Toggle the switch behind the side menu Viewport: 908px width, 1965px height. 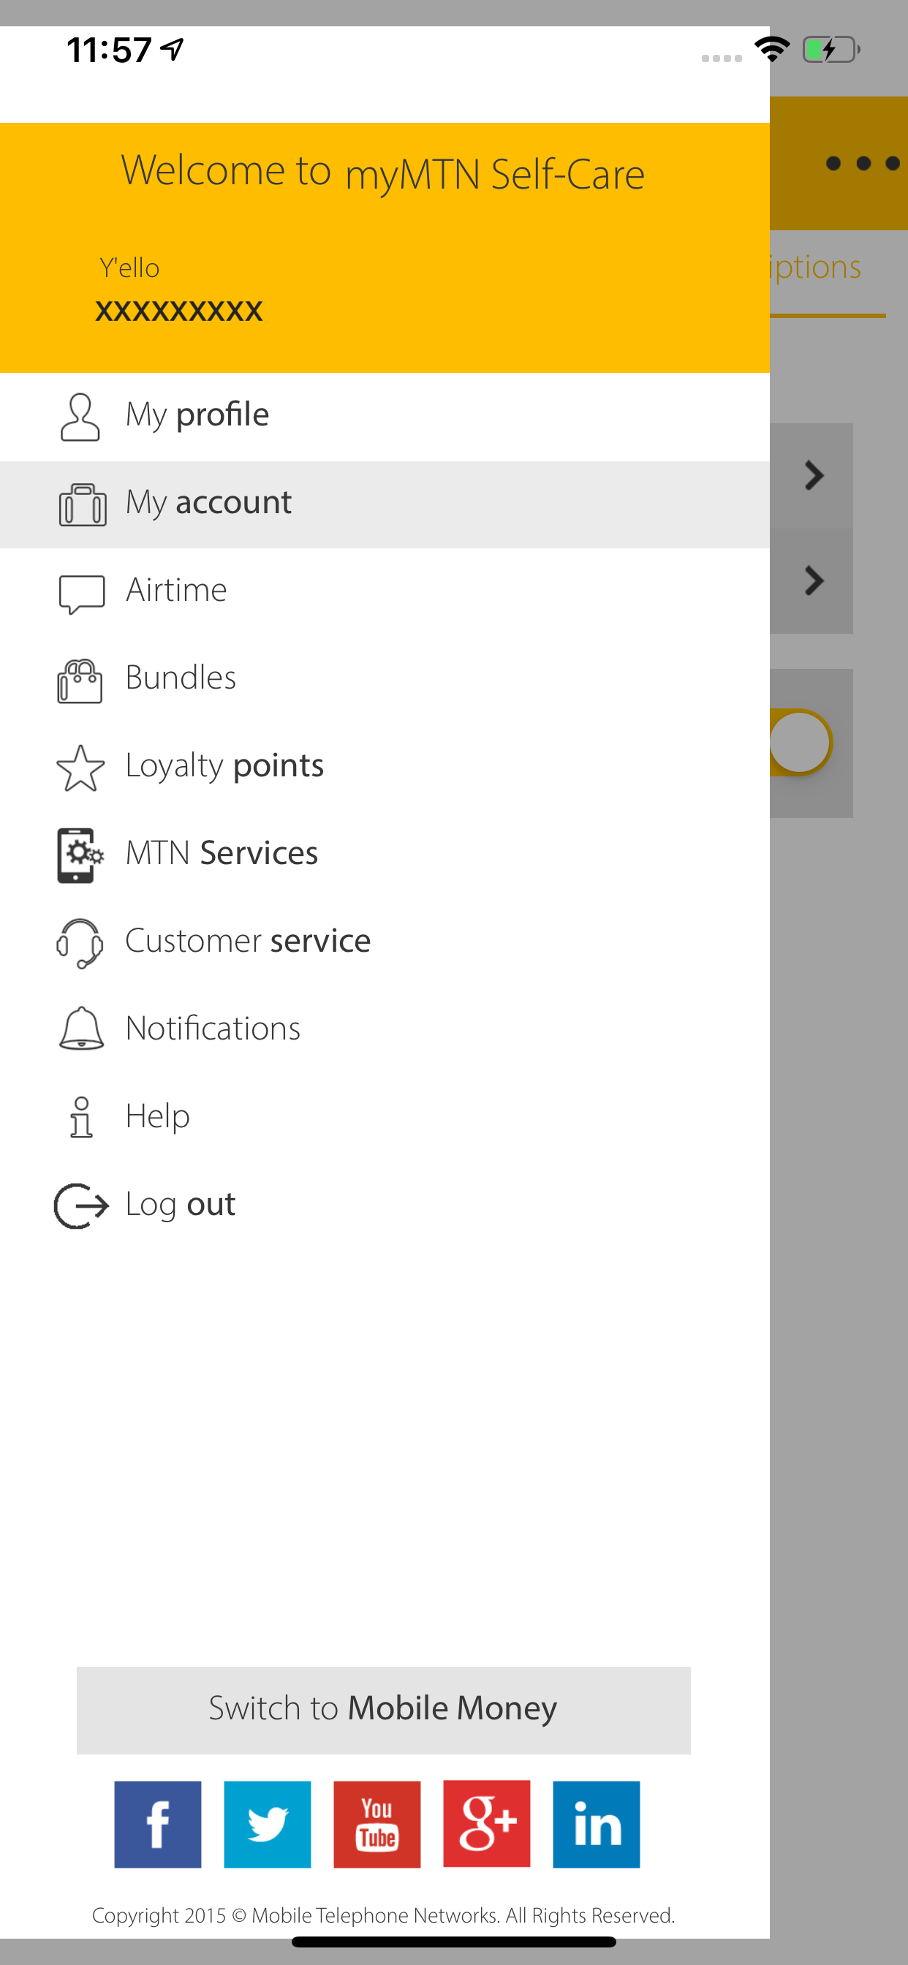[x=800, y=742]
